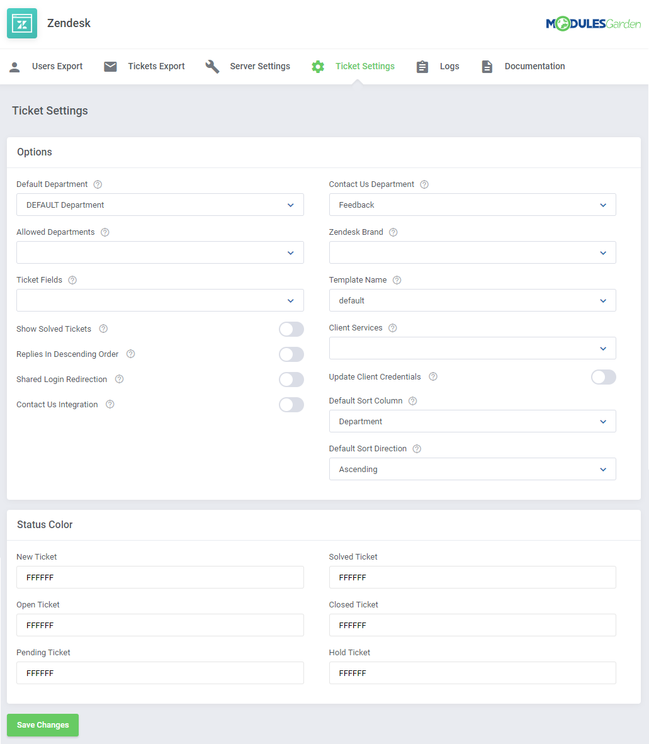Toggle Update Client Credentials switch
Screen dimensions: 649x744
pos(604,377)
